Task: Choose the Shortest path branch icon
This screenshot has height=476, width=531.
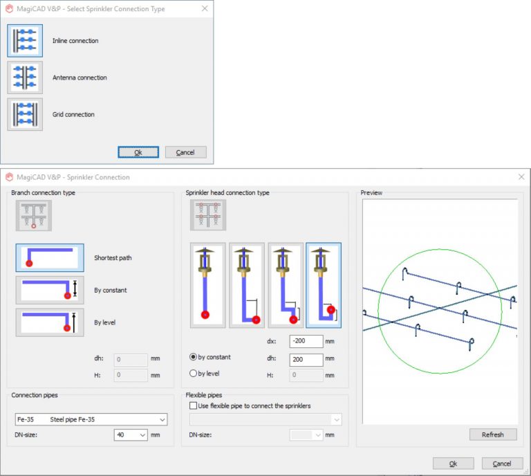Action: click(50, 257)
